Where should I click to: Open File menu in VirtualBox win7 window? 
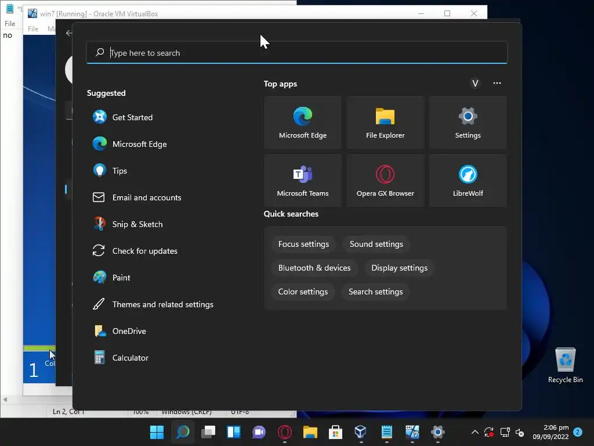(33, 29)
